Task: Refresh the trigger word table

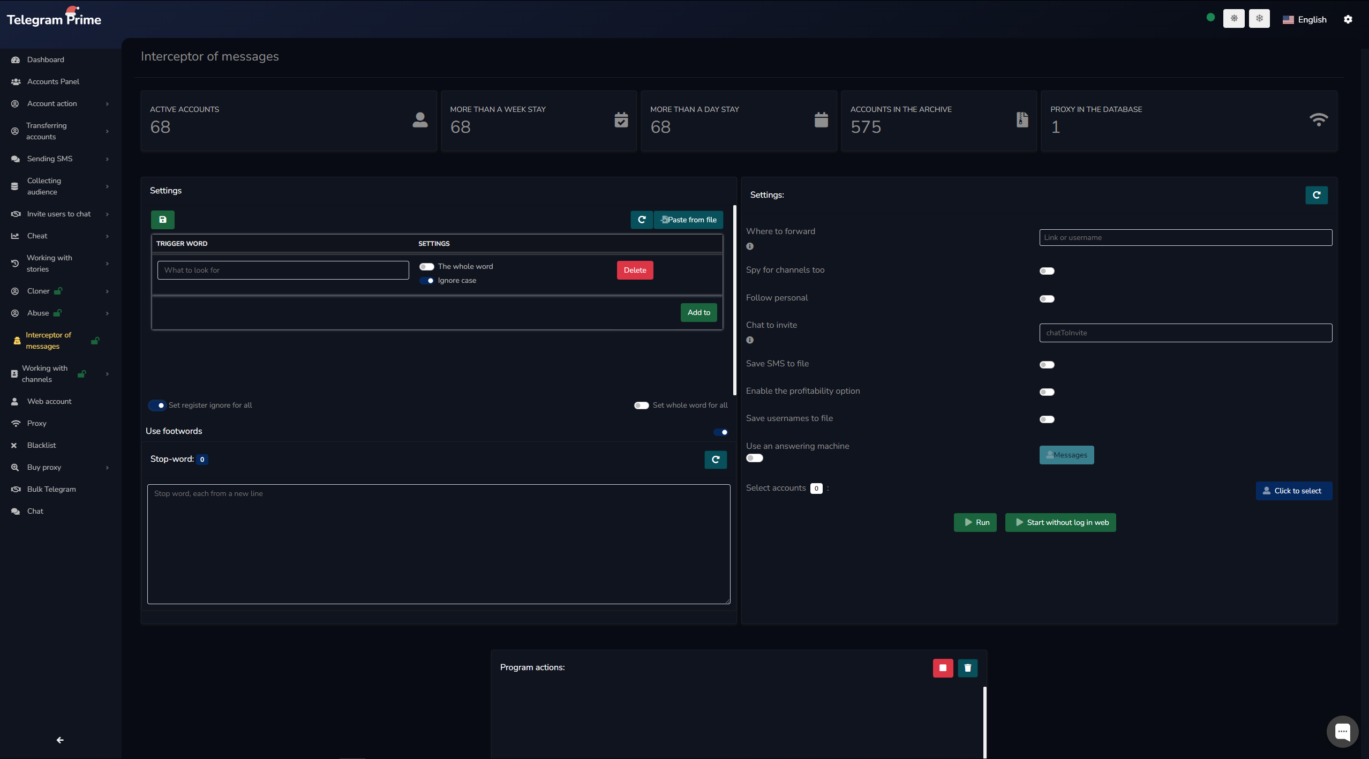Action: (642, 220)
